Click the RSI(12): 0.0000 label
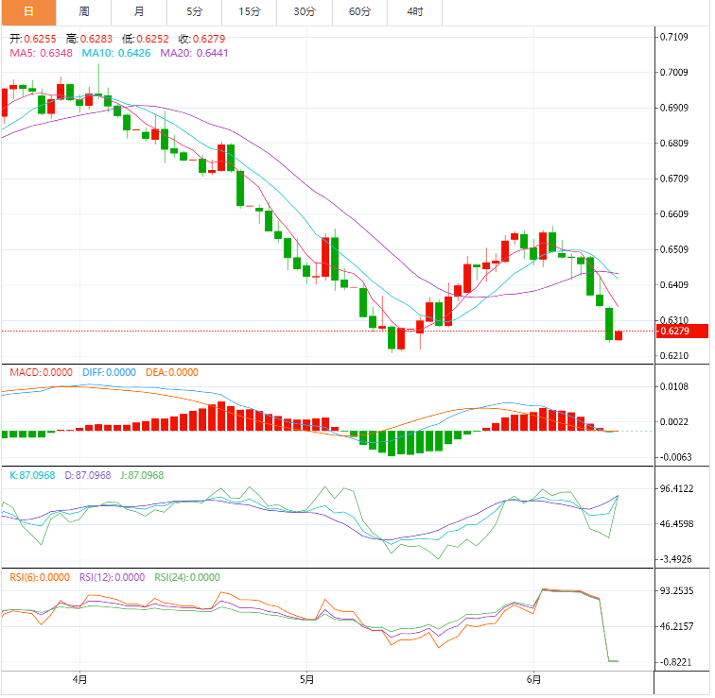Image resolution: width=715 pixels, height=698 pixels. (x=113, y=578)
